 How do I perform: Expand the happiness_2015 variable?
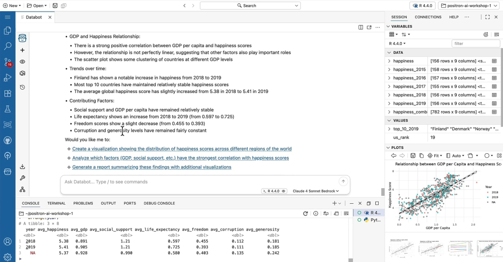tap(389, 70)
